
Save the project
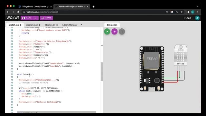pyautogui.click(x=27, y=18)
